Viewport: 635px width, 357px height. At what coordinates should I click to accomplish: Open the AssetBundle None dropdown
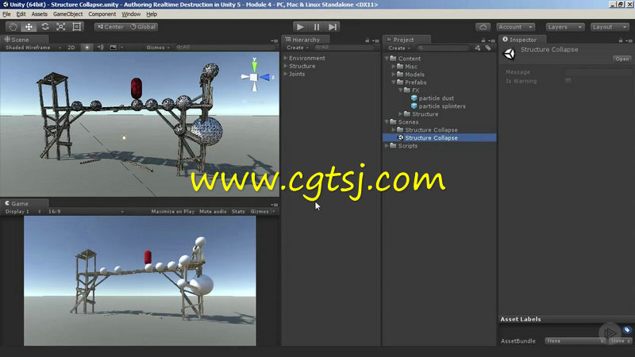(575, 341)
